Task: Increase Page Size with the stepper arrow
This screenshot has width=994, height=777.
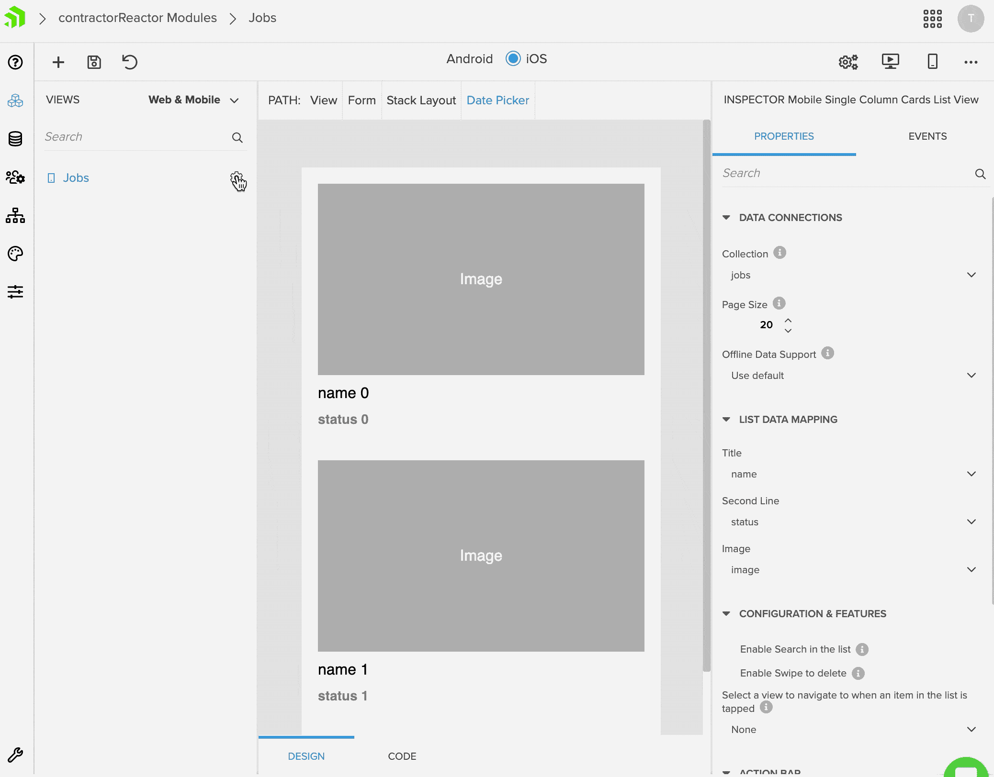Action: coord(788,320)
